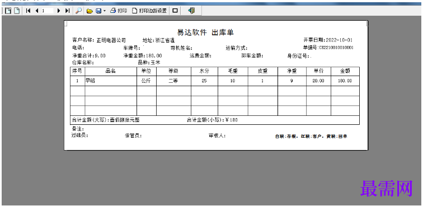This screenshot has width=423, height=206.
Task: Click unit price cell 20.00
Action: [318, 81]
